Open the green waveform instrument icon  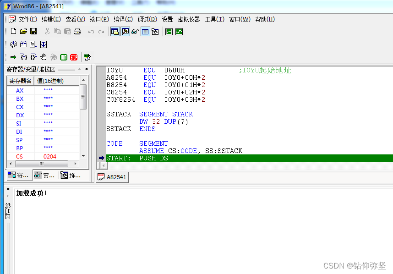click(x=179, y=32)
